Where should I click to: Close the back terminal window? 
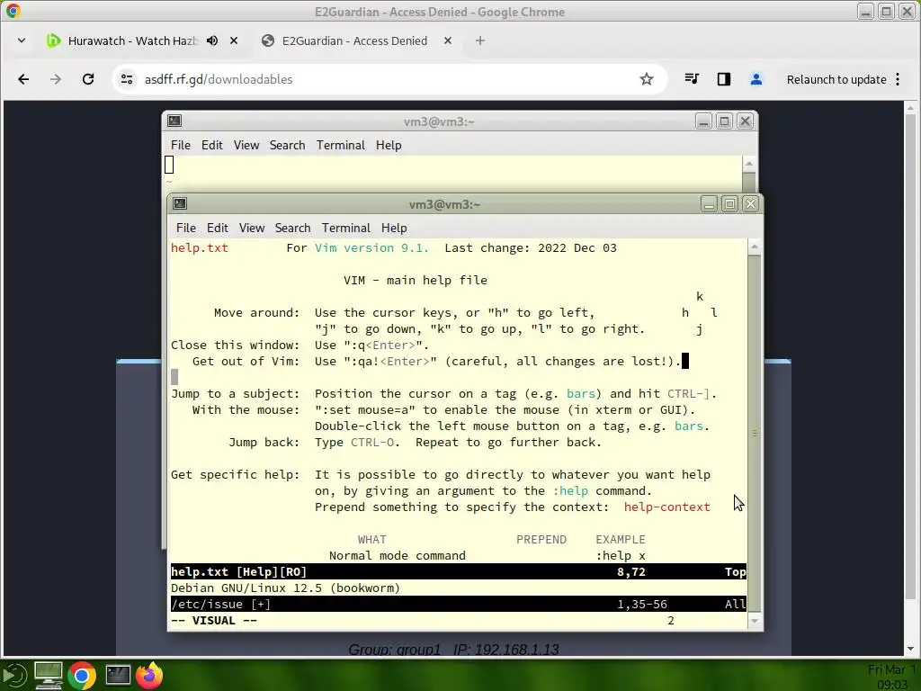(745, 121)
